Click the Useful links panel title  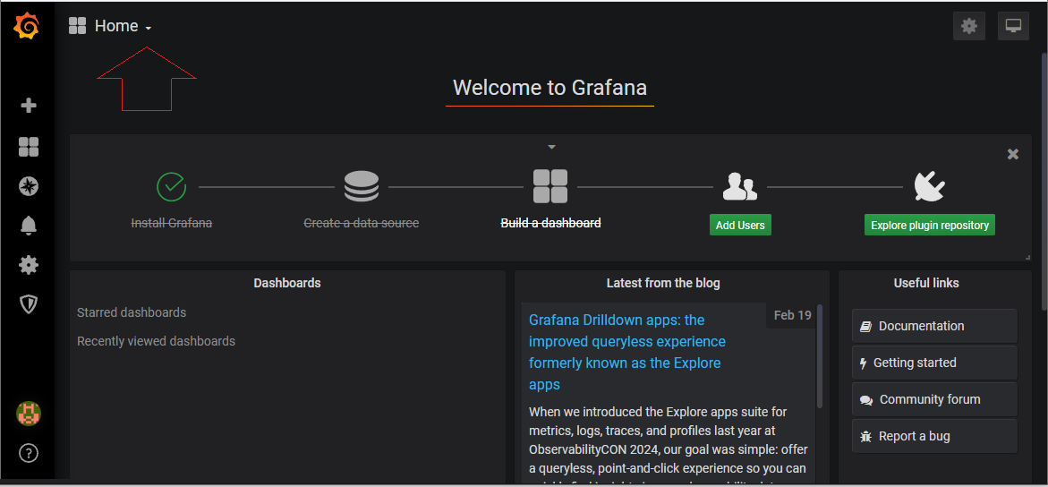tap(925, 283)
